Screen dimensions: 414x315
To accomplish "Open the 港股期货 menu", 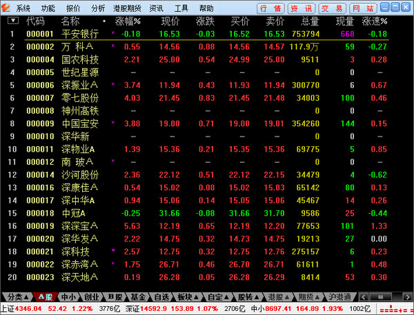I will click(x=127, y=8).
